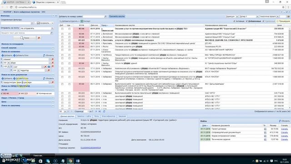
Task: Expand the Округ / Регион / Город section
Action: (x=53, y=98)
